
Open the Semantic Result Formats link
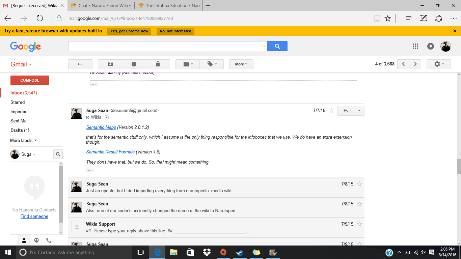pyautogui.click(x=110, y=152)
